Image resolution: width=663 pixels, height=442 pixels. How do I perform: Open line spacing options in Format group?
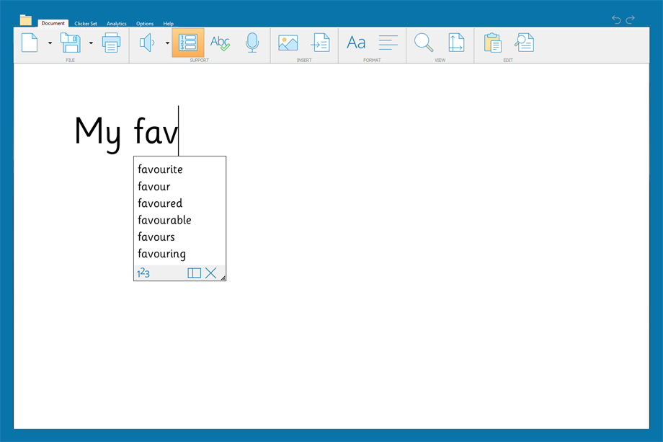click(388, 43)
